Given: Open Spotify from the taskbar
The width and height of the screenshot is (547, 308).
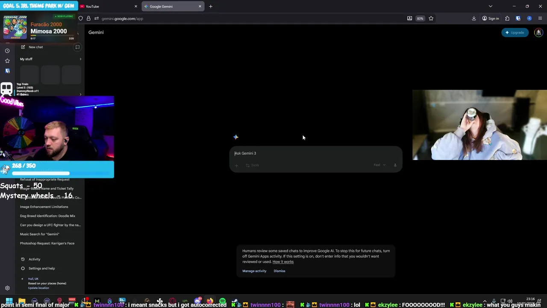Looking at the screenshot, I should pos(222,301).
